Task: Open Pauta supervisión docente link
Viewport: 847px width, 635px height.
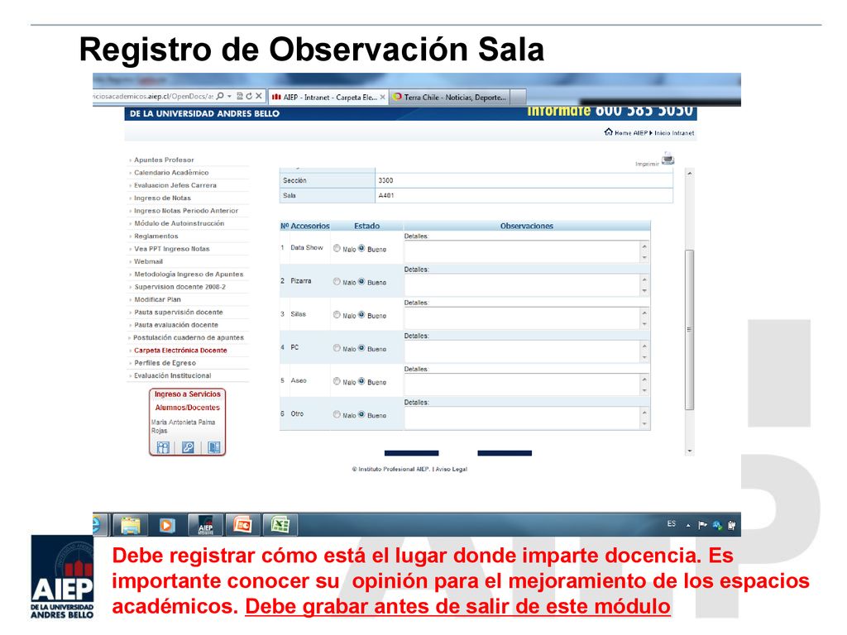Action: pos(179,312)
